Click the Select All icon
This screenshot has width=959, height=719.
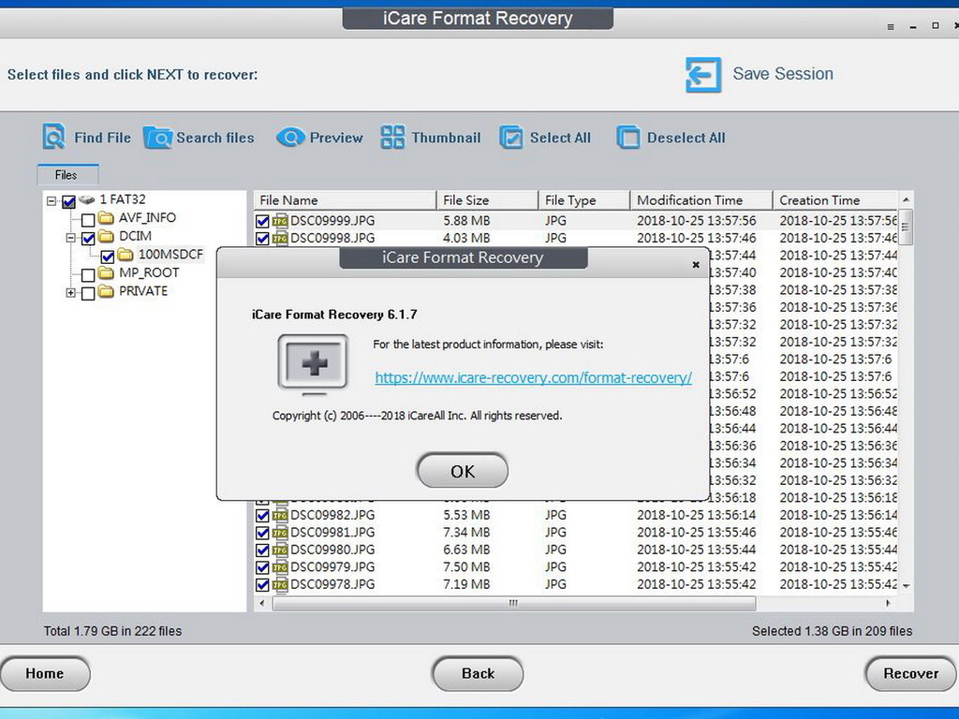tap(511, 137)
